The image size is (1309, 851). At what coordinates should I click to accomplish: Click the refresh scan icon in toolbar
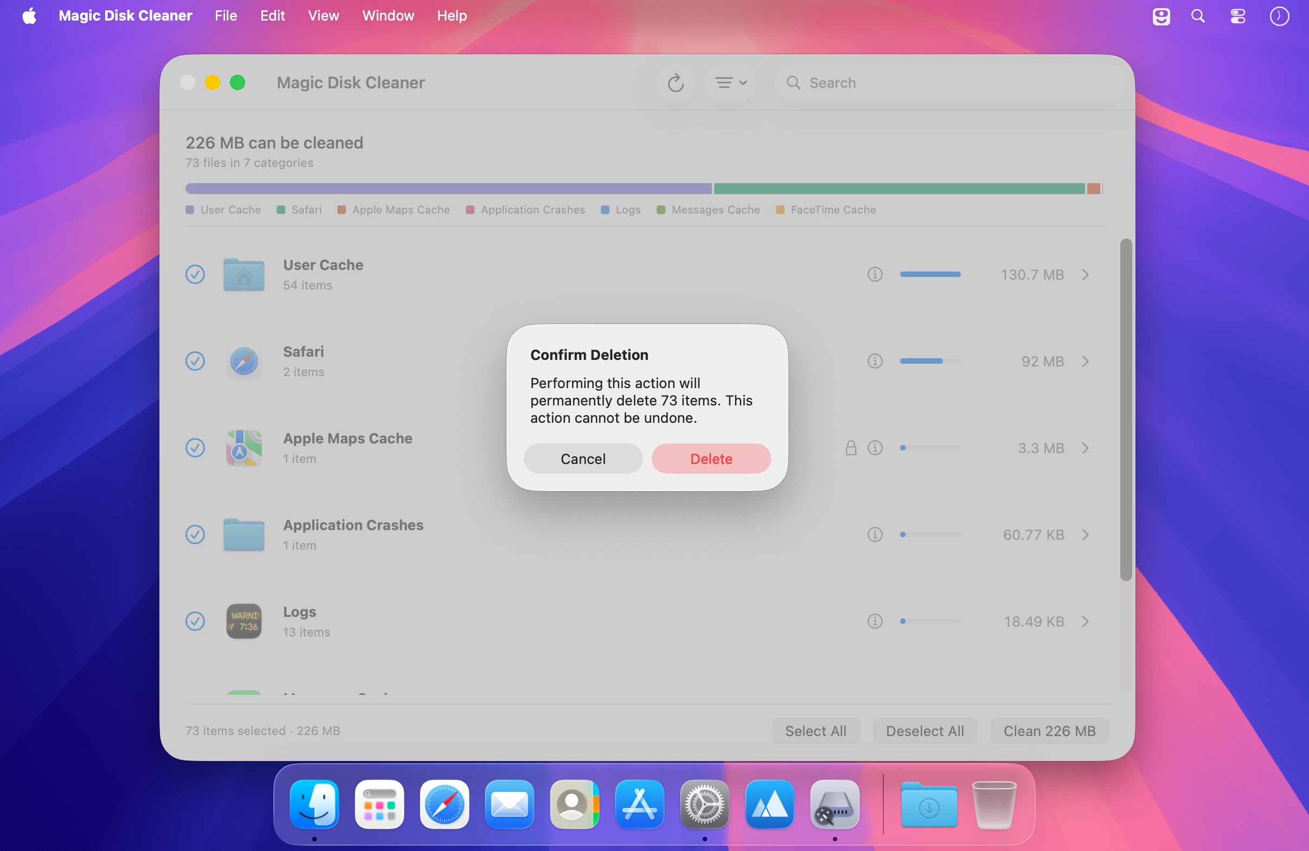click(x=676, y=83)
